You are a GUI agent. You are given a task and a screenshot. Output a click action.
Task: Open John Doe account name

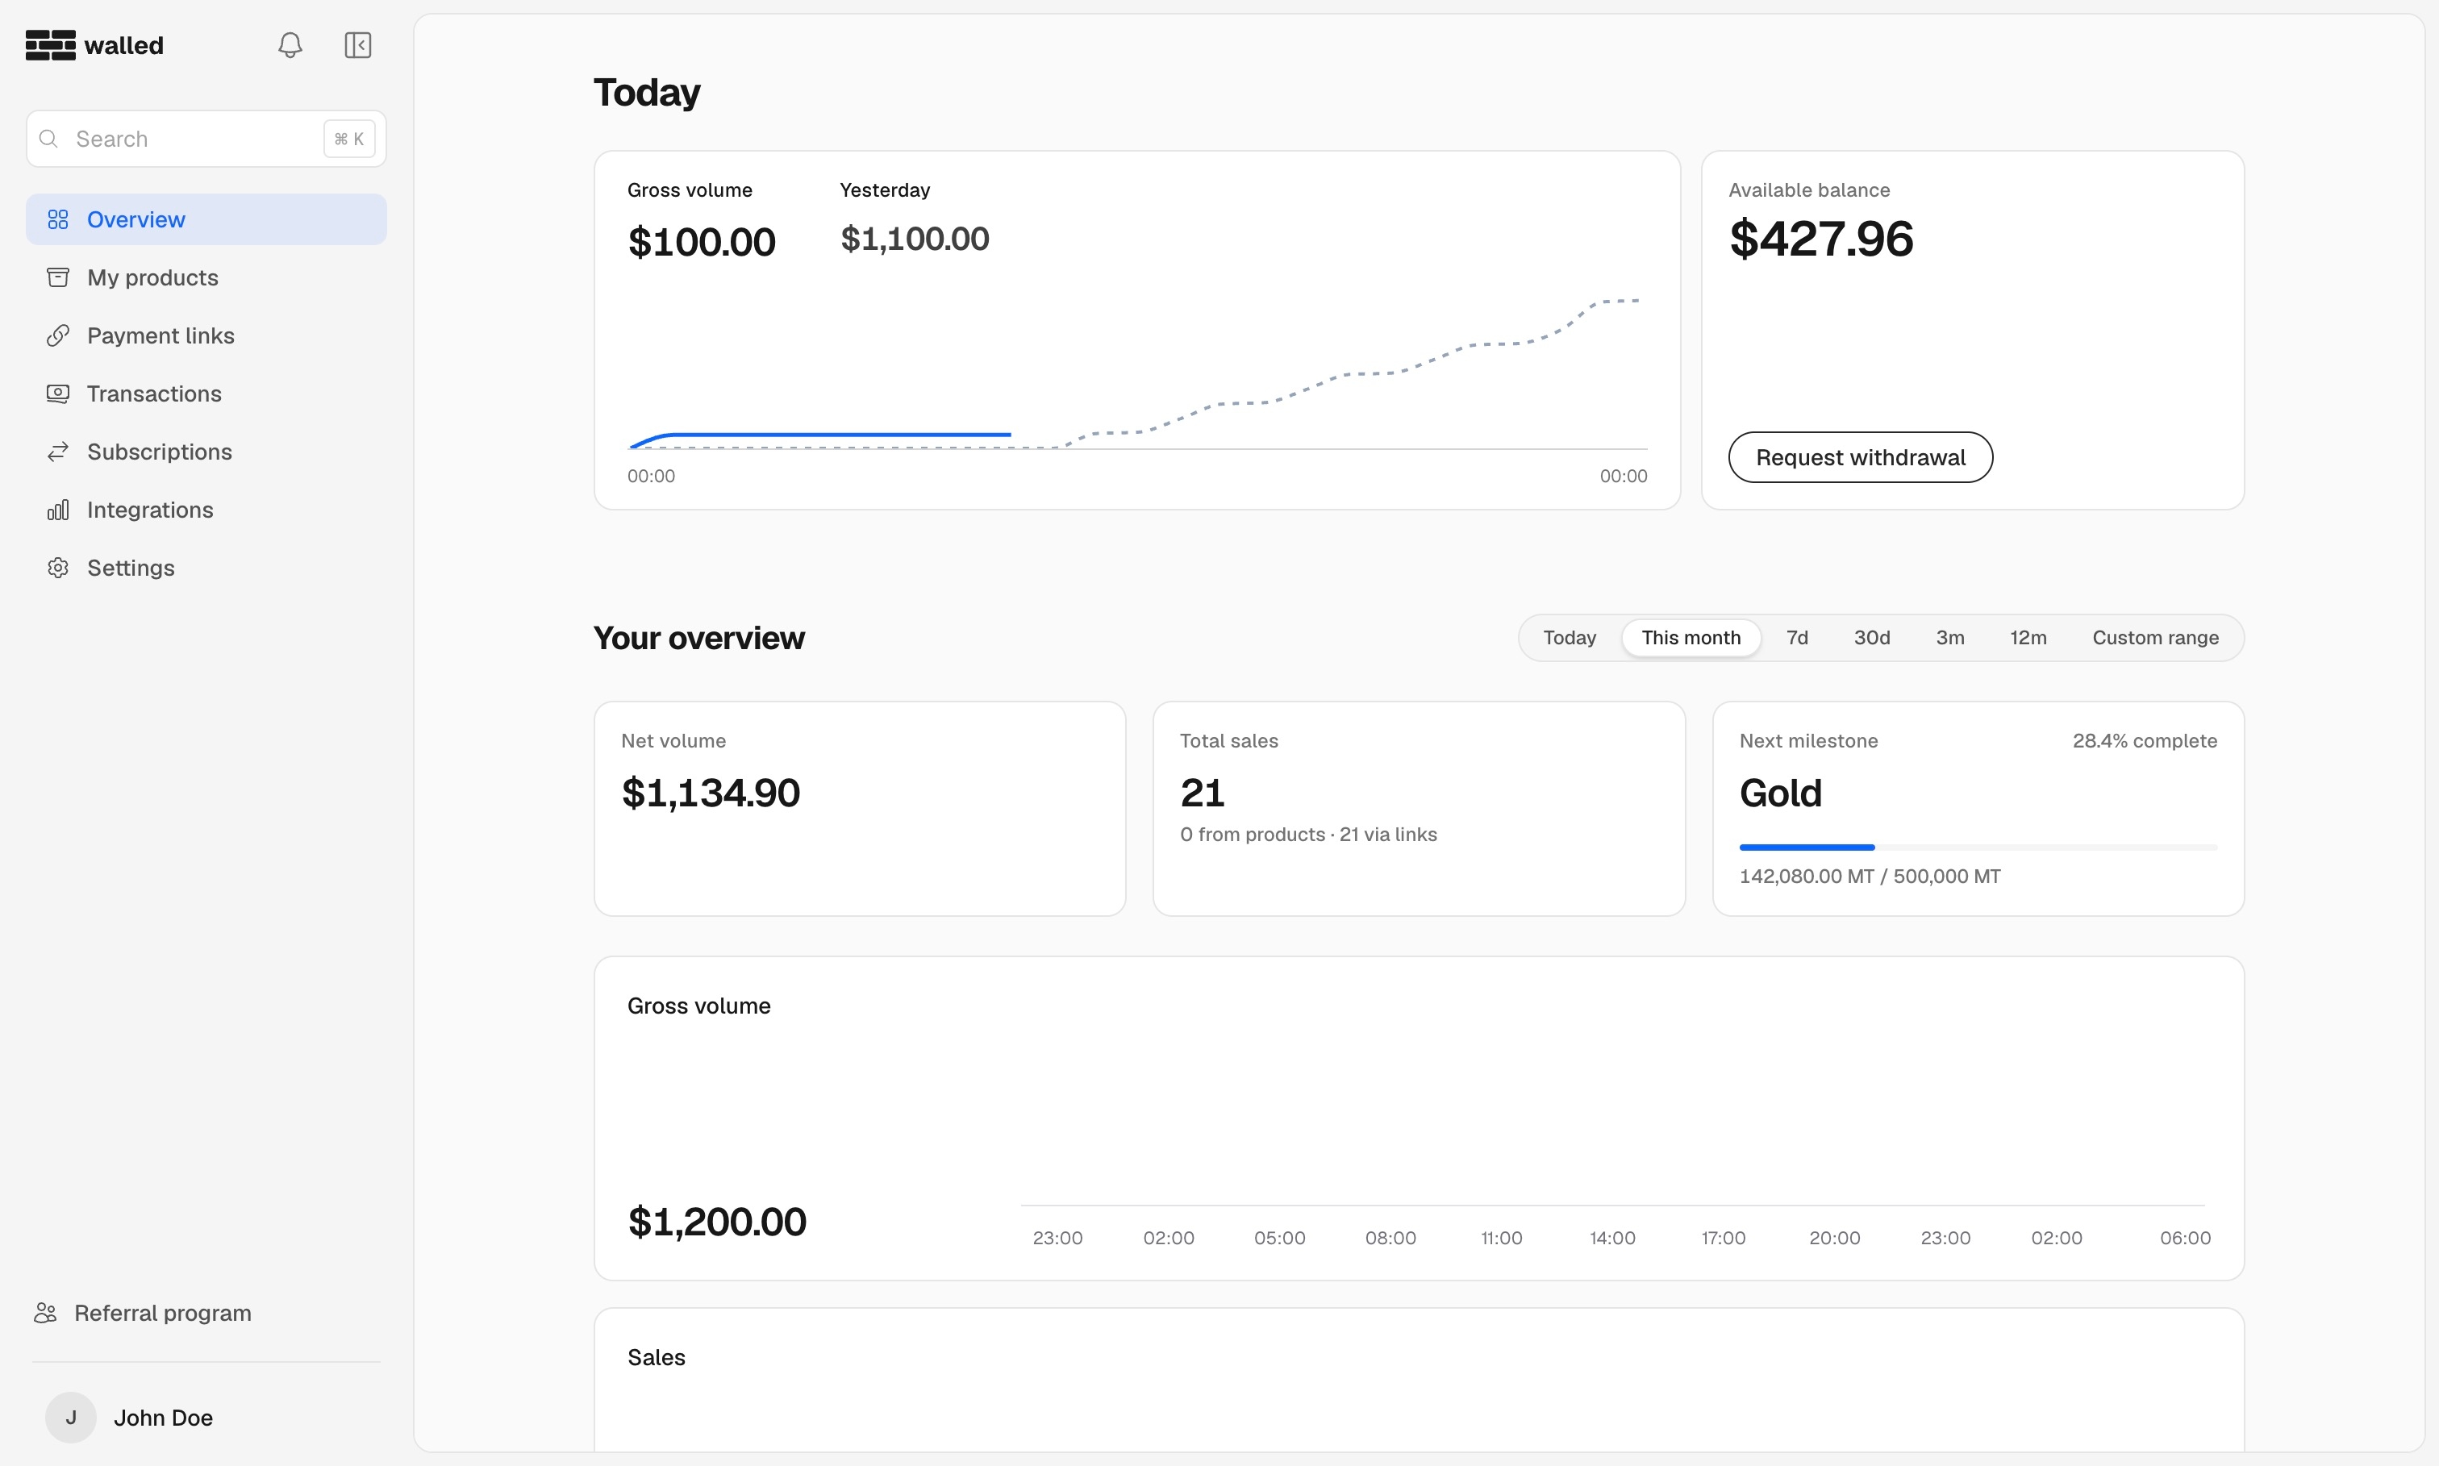[163, 1418]
